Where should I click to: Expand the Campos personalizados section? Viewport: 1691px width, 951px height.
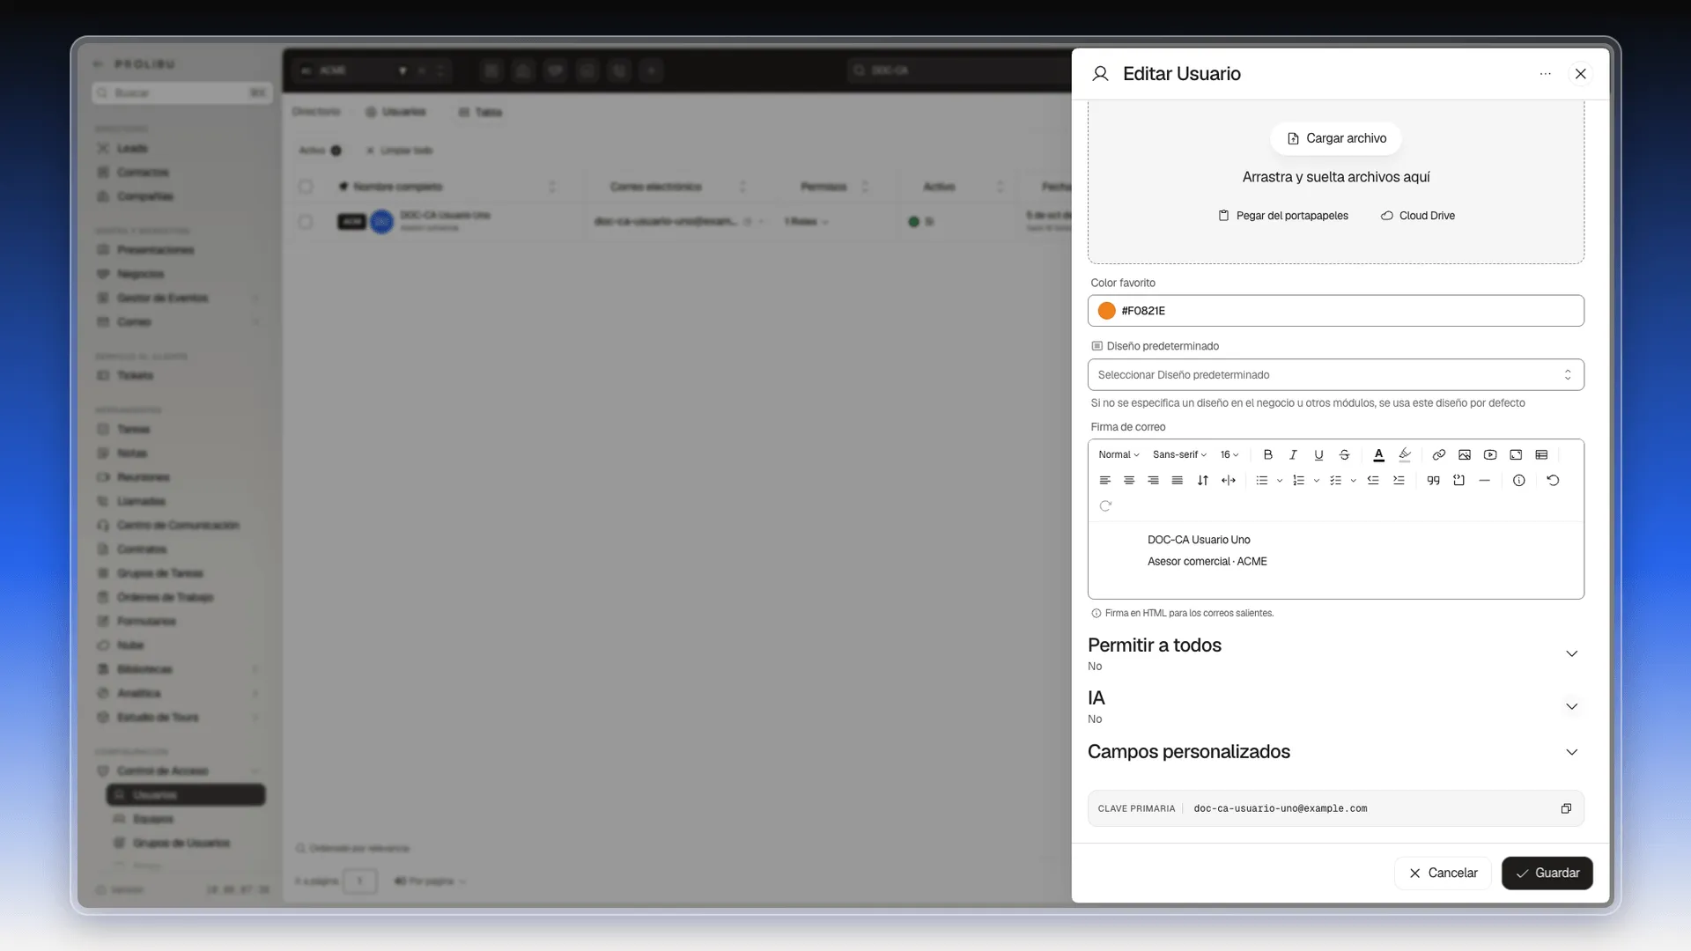(1571, 752)
